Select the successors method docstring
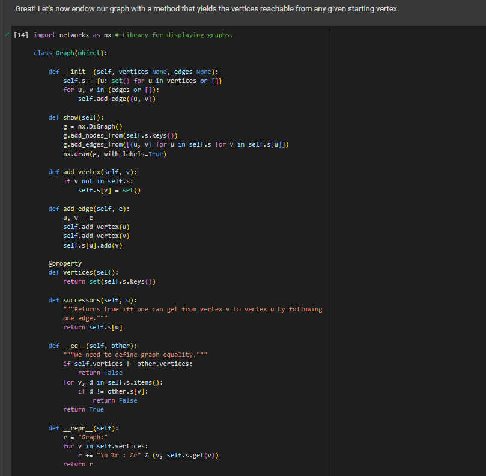The image size is (486, 476). point(180,308)
